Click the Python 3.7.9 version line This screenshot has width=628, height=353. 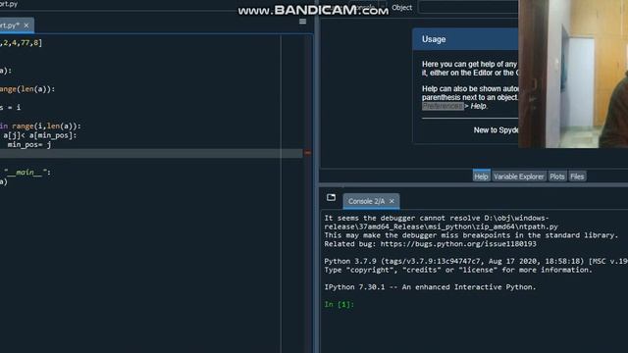tap(476, 261)
